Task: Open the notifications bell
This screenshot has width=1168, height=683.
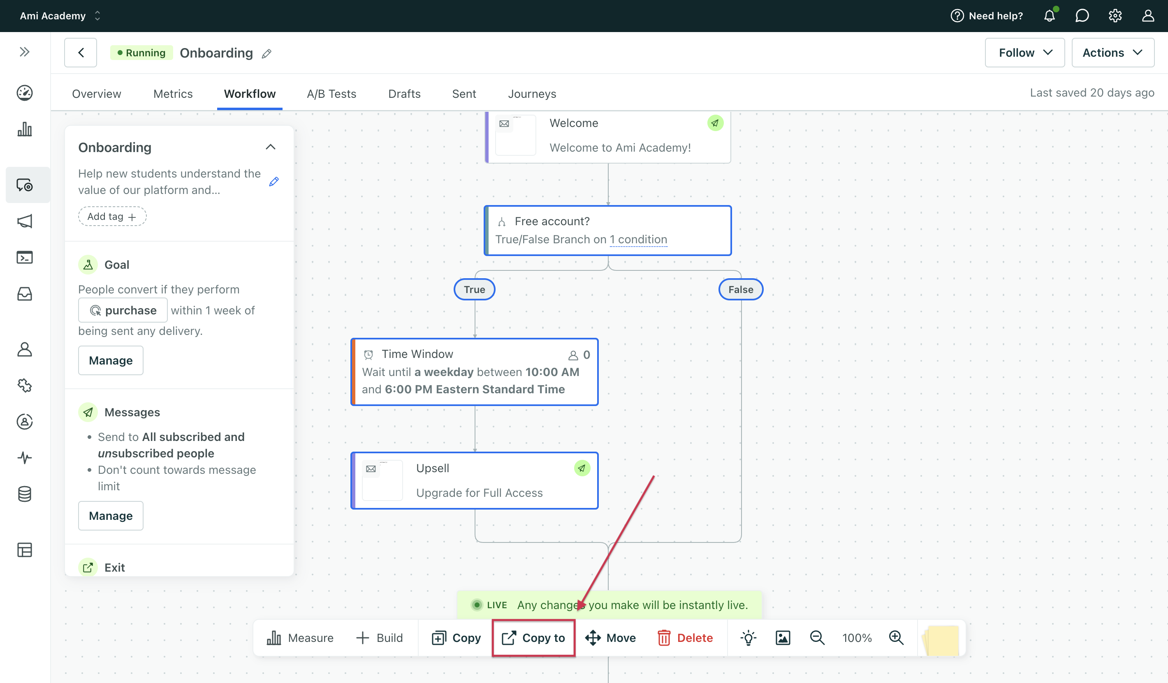Action: (x=1049, y=16)
